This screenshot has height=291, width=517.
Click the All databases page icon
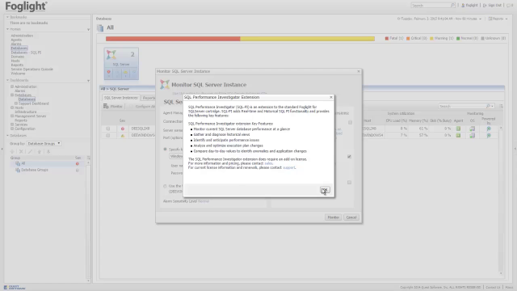pyautogui.click(x=100, y=27)
